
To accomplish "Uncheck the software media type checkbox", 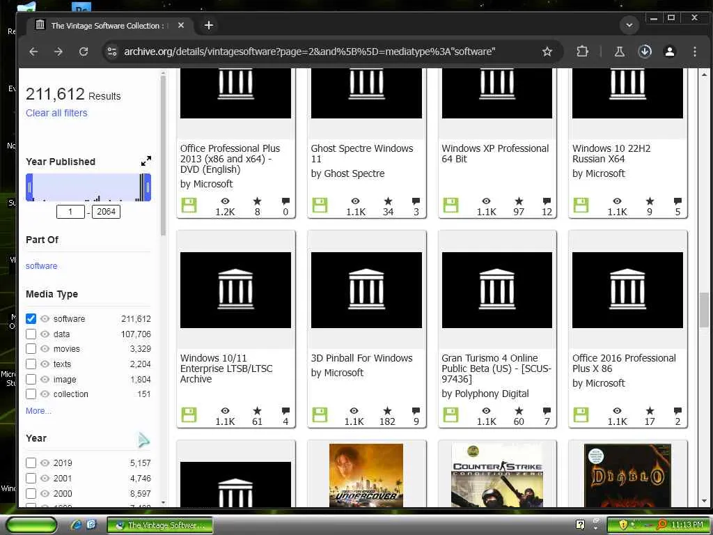I will point(31,318).
